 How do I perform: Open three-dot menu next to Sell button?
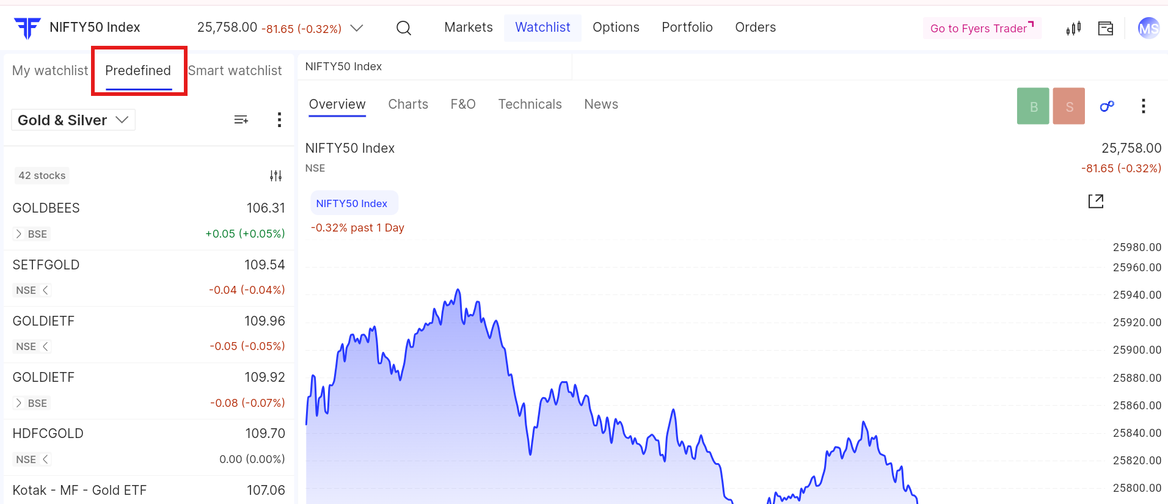point(1143,106)
